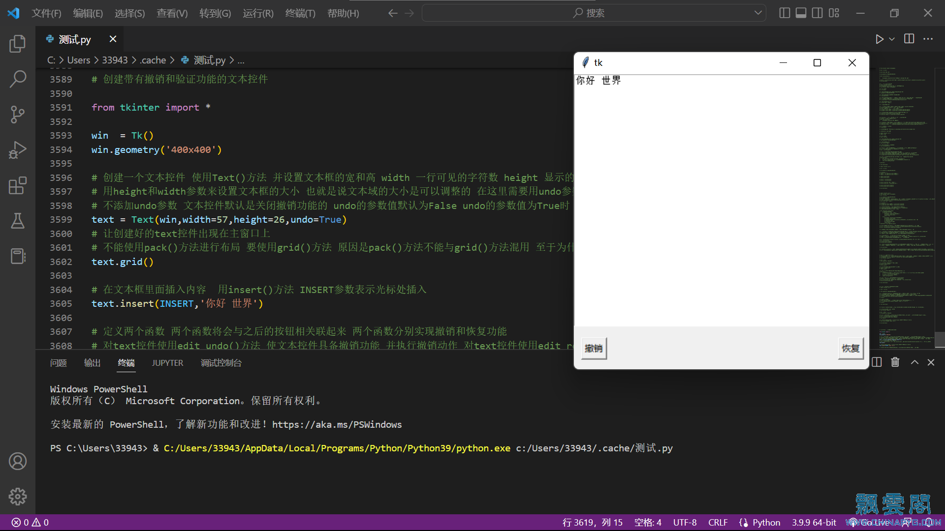945x531 pixels.
Task: Customize layout icon in title bar
Action: (x=834, y=13)
